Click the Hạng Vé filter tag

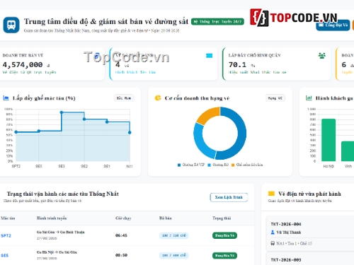click(275, 98)
